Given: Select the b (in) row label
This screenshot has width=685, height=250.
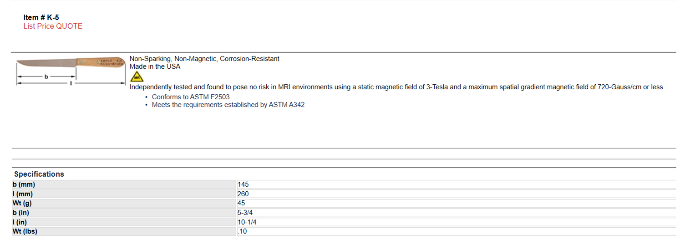Looking at the screenshot, I should 22,213.
